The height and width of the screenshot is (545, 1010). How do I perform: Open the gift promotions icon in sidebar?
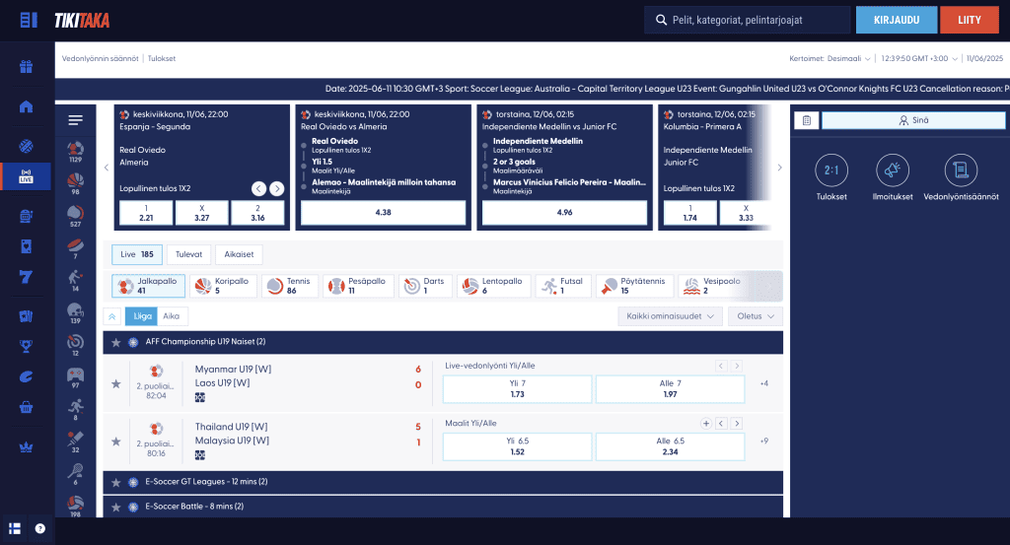pyautogui.click(x=26, y=66)
